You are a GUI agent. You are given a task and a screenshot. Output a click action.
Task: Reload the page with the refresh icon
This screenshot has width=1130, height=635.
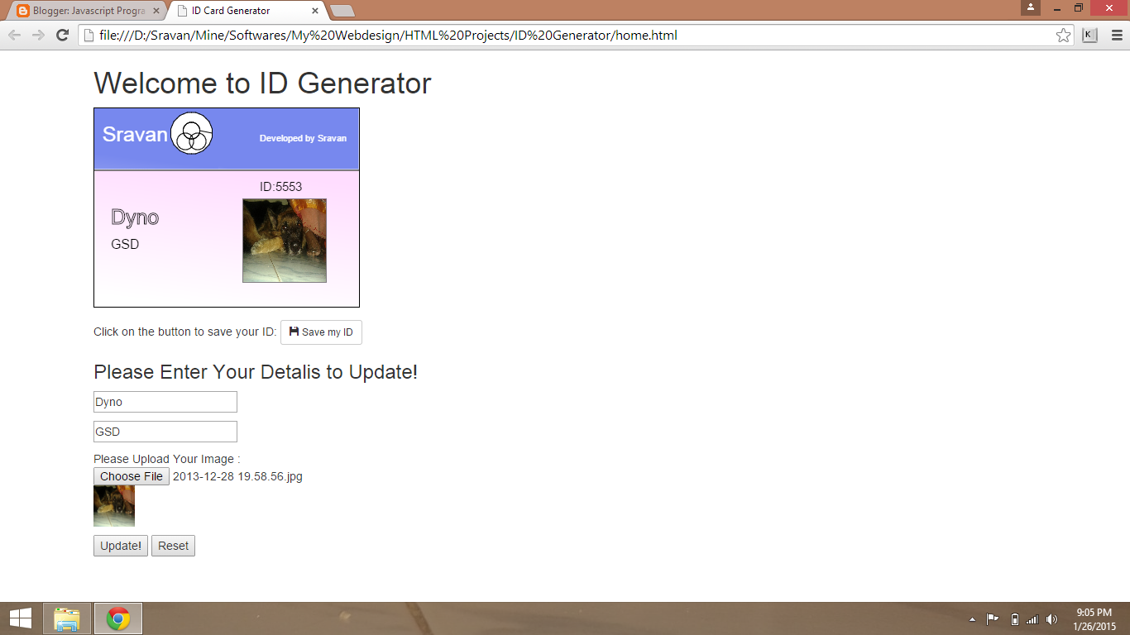pyautogui.click(x=62, y=35)
